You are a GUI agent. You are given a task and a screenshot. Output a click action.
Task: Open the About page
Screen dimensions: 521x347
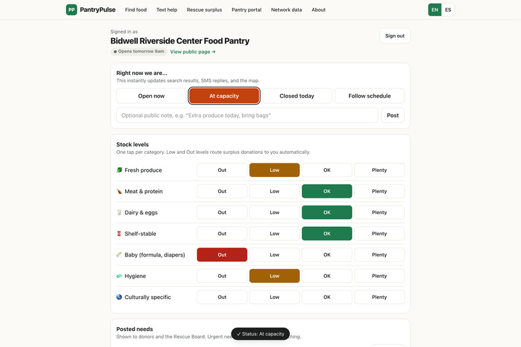(x=319, y=10)
